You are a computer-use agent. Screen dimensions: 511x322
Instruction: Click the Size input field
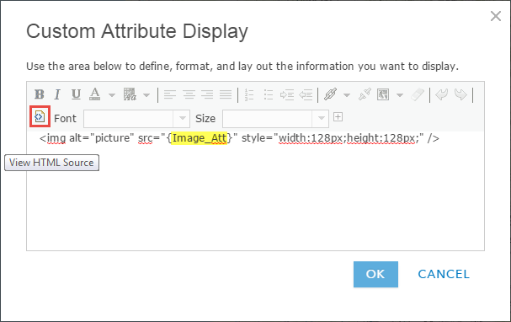(x=267, y=119)
